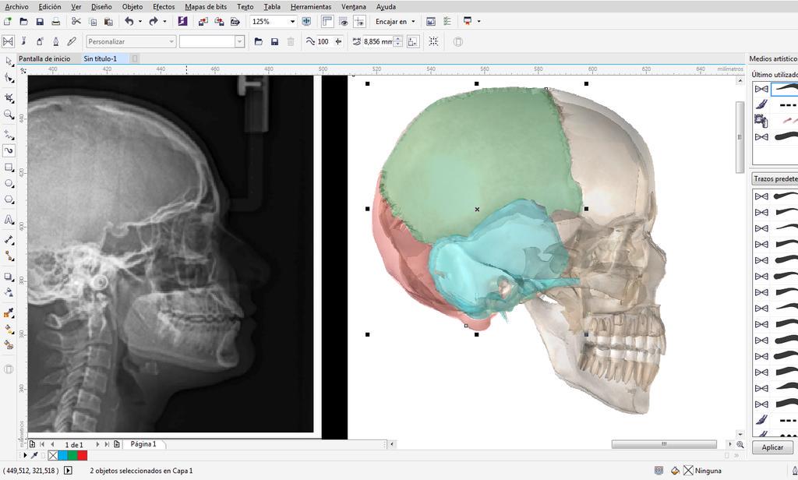This screenshot has height=480, width=798.
Task: Select the Text tool
Action: point(9,220)
